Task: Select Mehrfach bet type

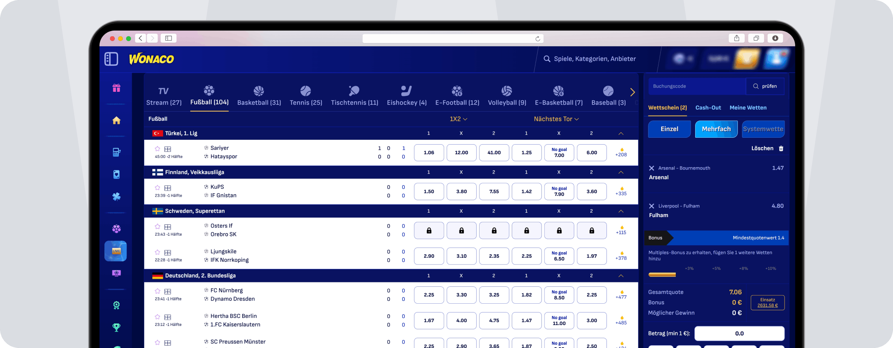Action: coord(716,129)
